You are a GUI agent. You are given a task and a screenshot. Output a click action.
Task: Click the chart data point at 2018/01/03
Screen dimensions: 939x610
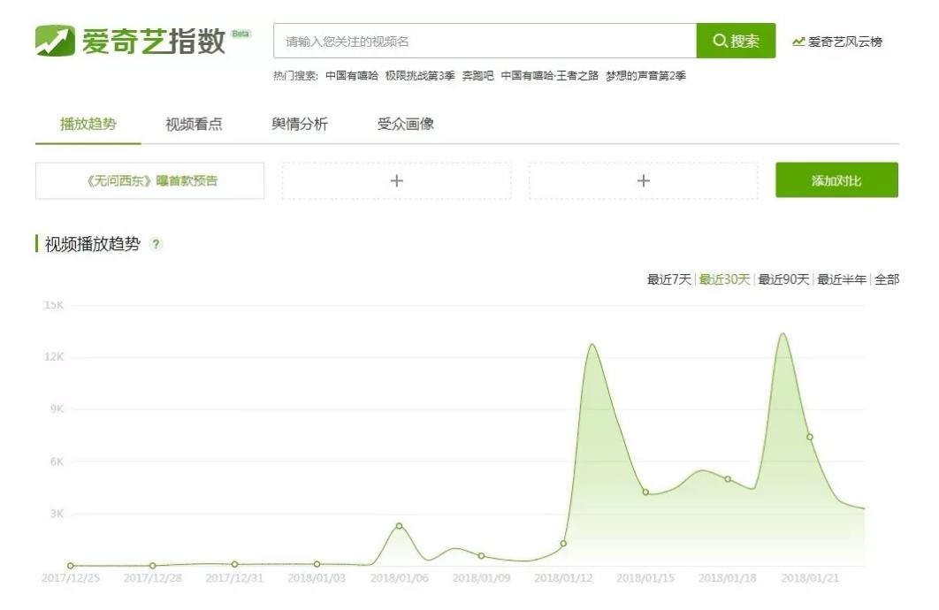pos(317,564)
